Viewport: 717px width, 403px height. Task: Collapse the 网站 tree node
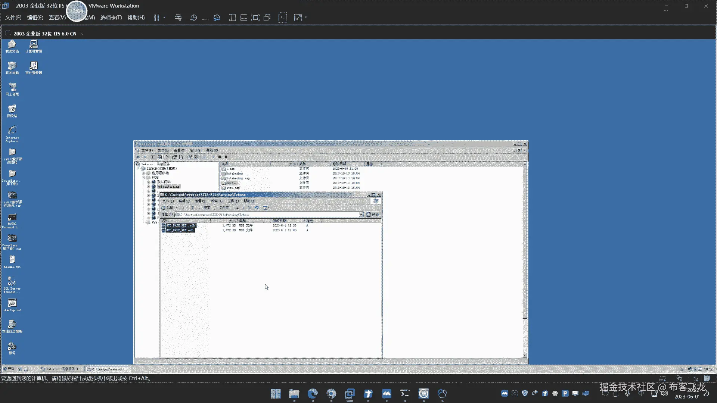tap(143, 178)
